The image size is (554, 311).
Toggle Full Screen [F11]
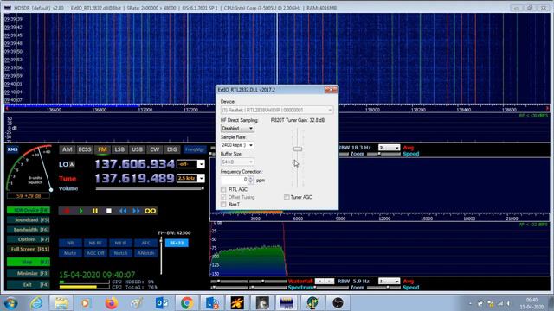pos(29,249)
